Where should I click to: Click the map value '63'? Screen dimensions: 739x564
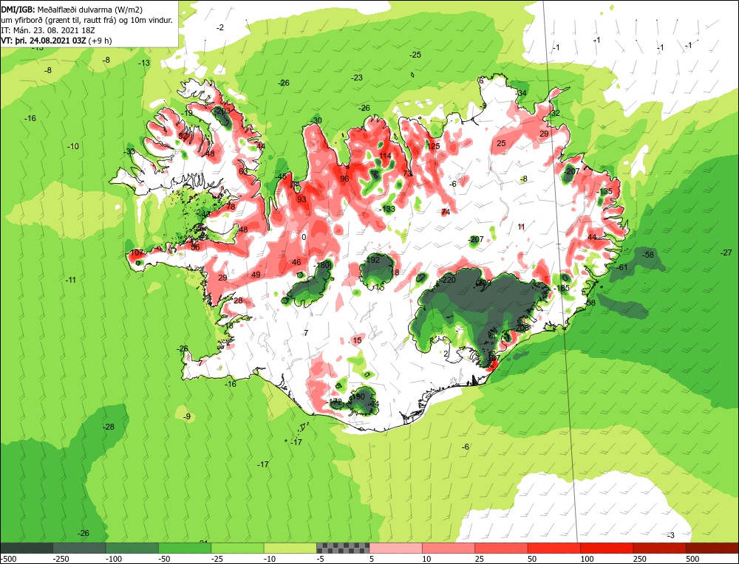(x=243, y=171)
